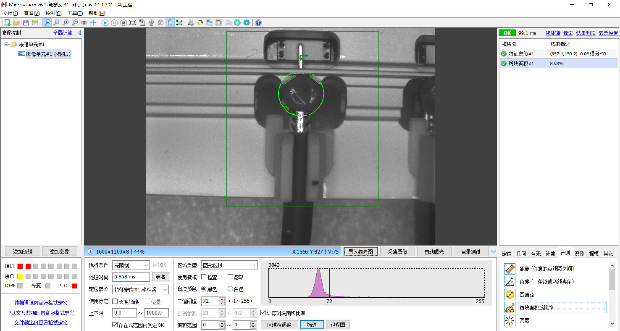620x331 pixels.
Task: Switch to the 几何 tool tab
Action: coord(521,253)
